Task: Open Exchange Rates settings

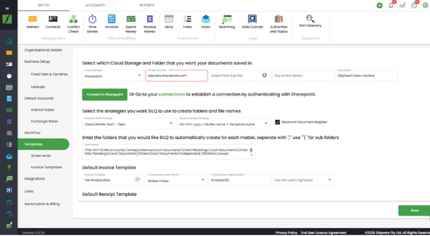Action: [44, 121]
